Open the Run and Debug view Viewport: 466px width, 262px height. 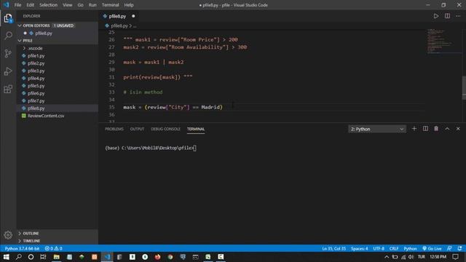pos(8,71)
